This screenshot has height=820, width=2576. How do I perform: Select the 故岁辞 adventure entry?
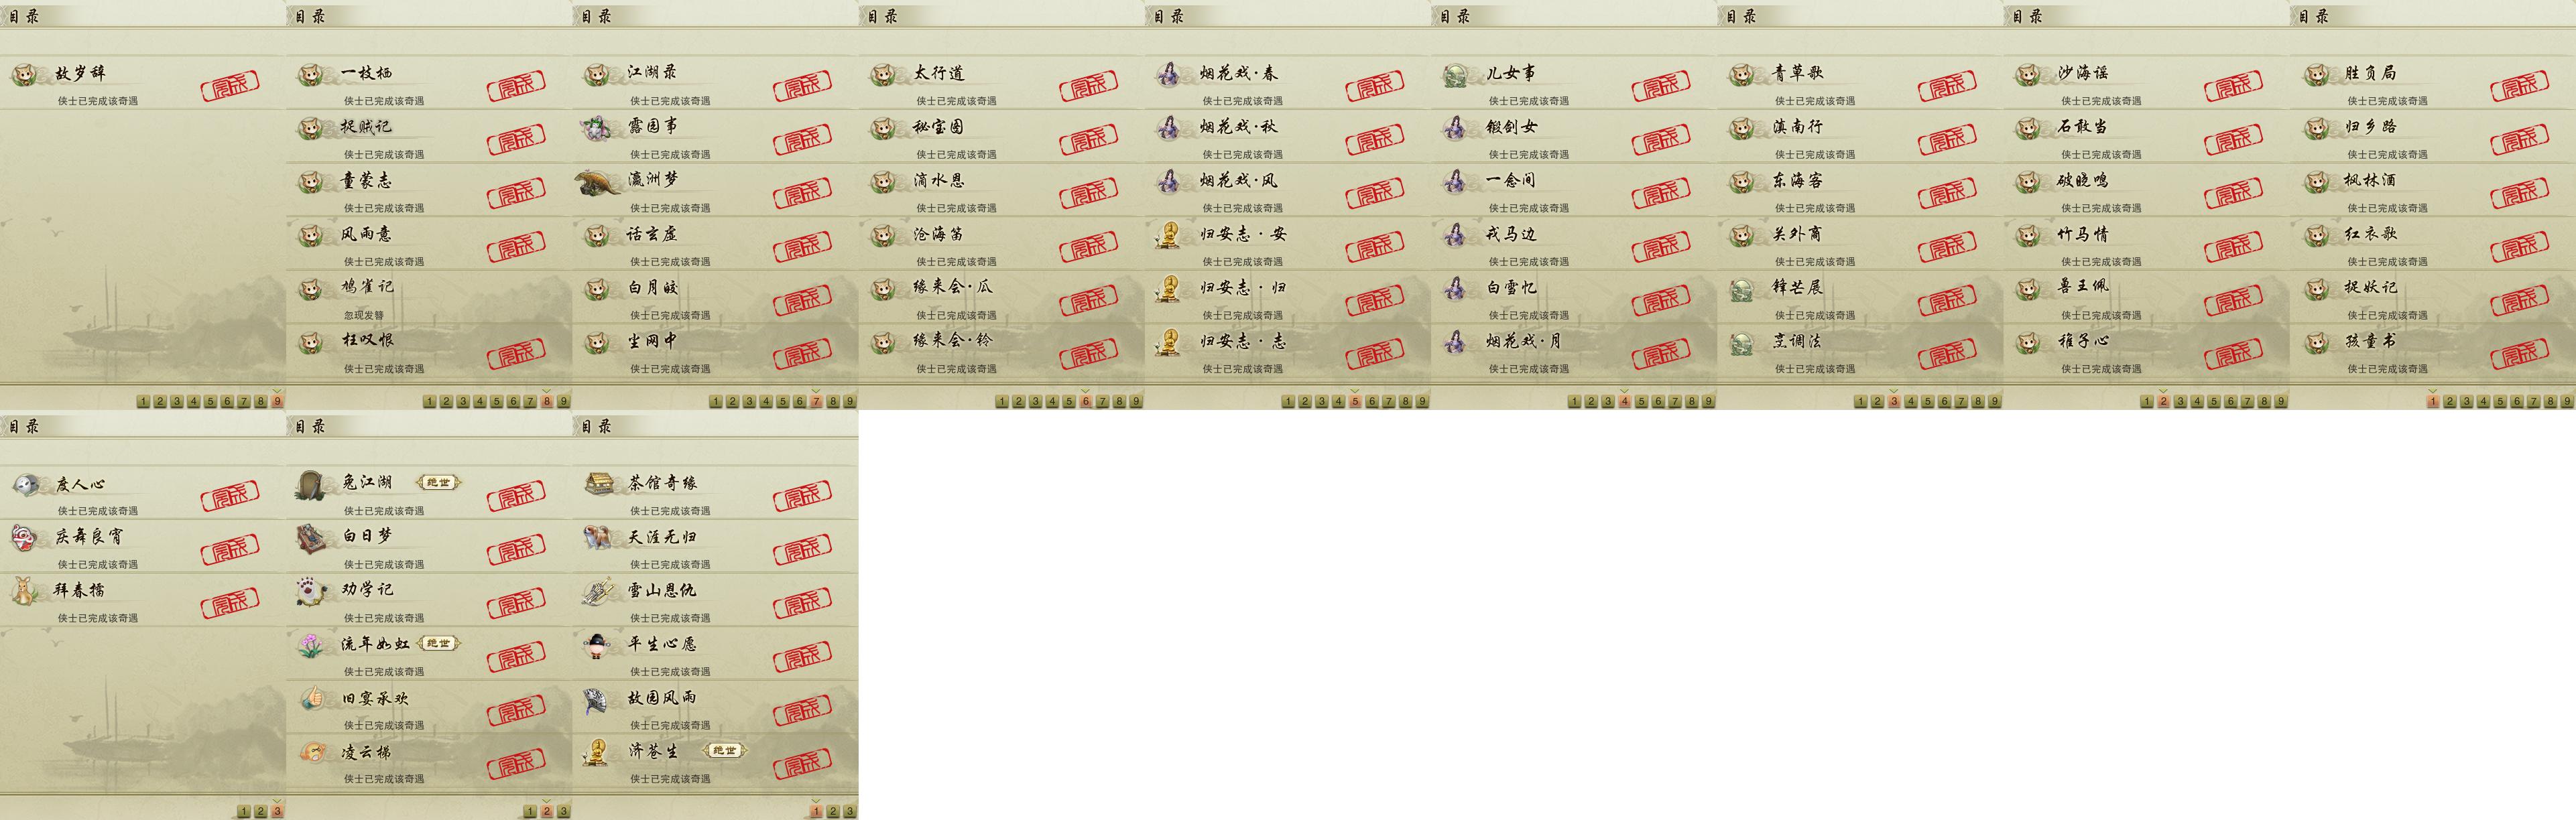click(x=143, y=83)
